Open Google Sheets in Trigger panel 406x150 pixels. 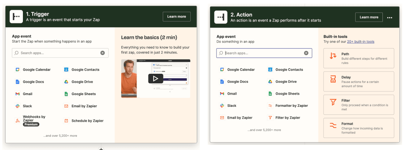[80, 94]
